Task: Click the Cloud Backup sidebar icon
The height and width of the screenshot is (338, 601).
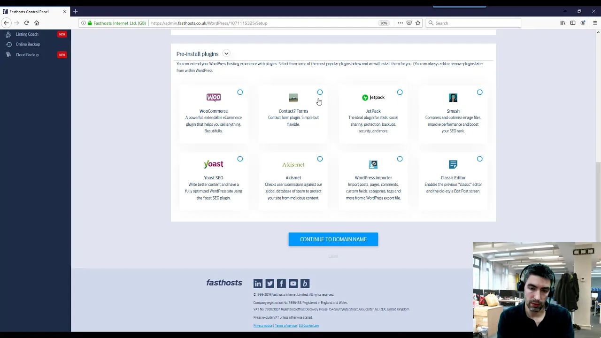Action: pyautogui.click(x=8, y=55)
